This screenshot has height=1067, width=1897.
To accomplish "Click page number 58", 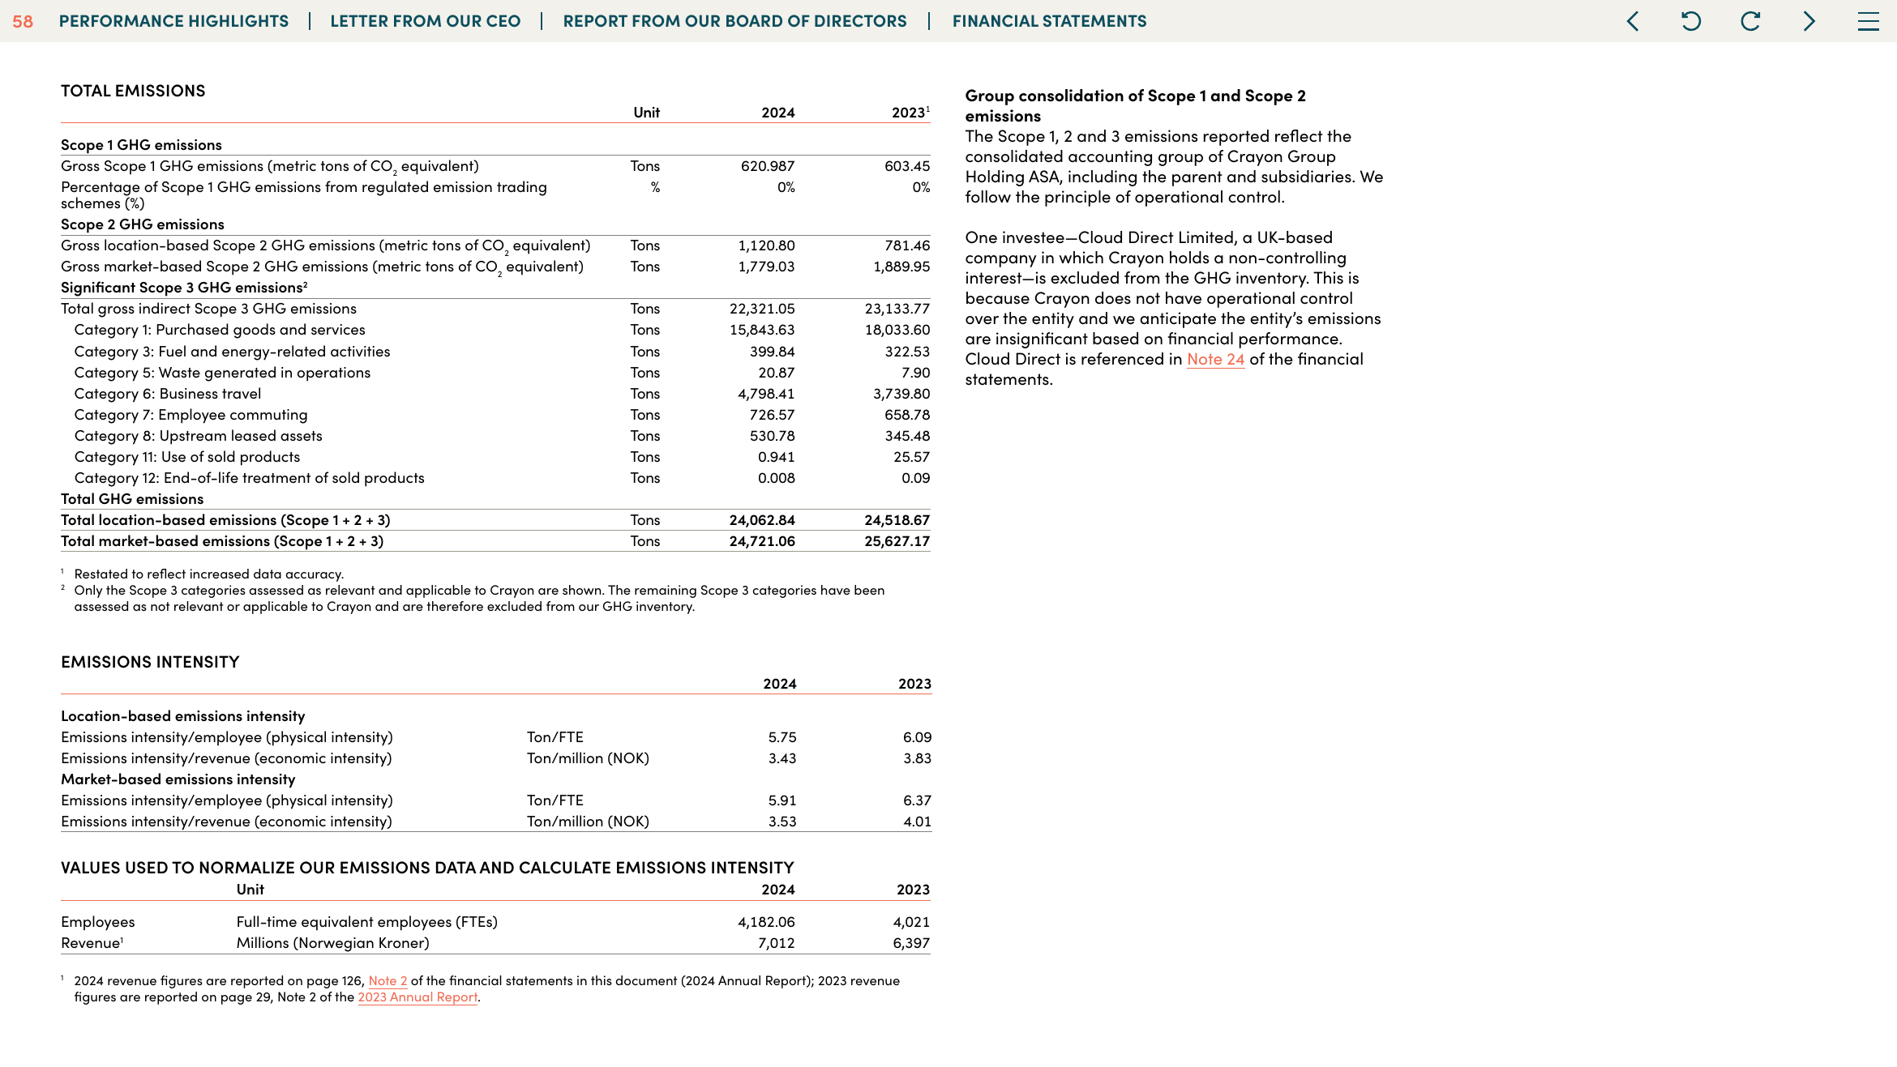I will [23, 21].
